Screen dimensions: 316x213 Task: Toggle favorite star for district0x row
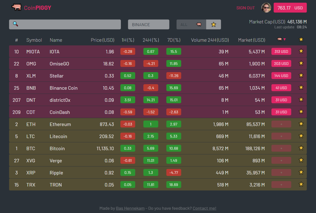(x=301, y=99)
